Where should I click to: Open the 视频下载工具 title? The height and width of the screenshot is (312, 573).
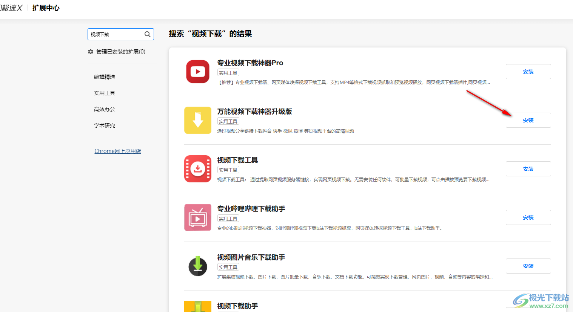coord(237,160)
